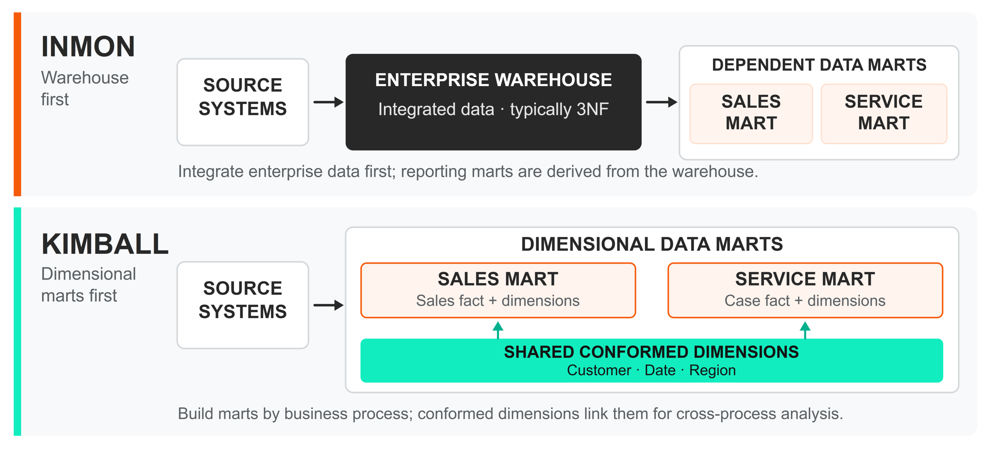Click the KIMBALL heading
This screenshot has width=991, height=455.
[x=105, y=244]
